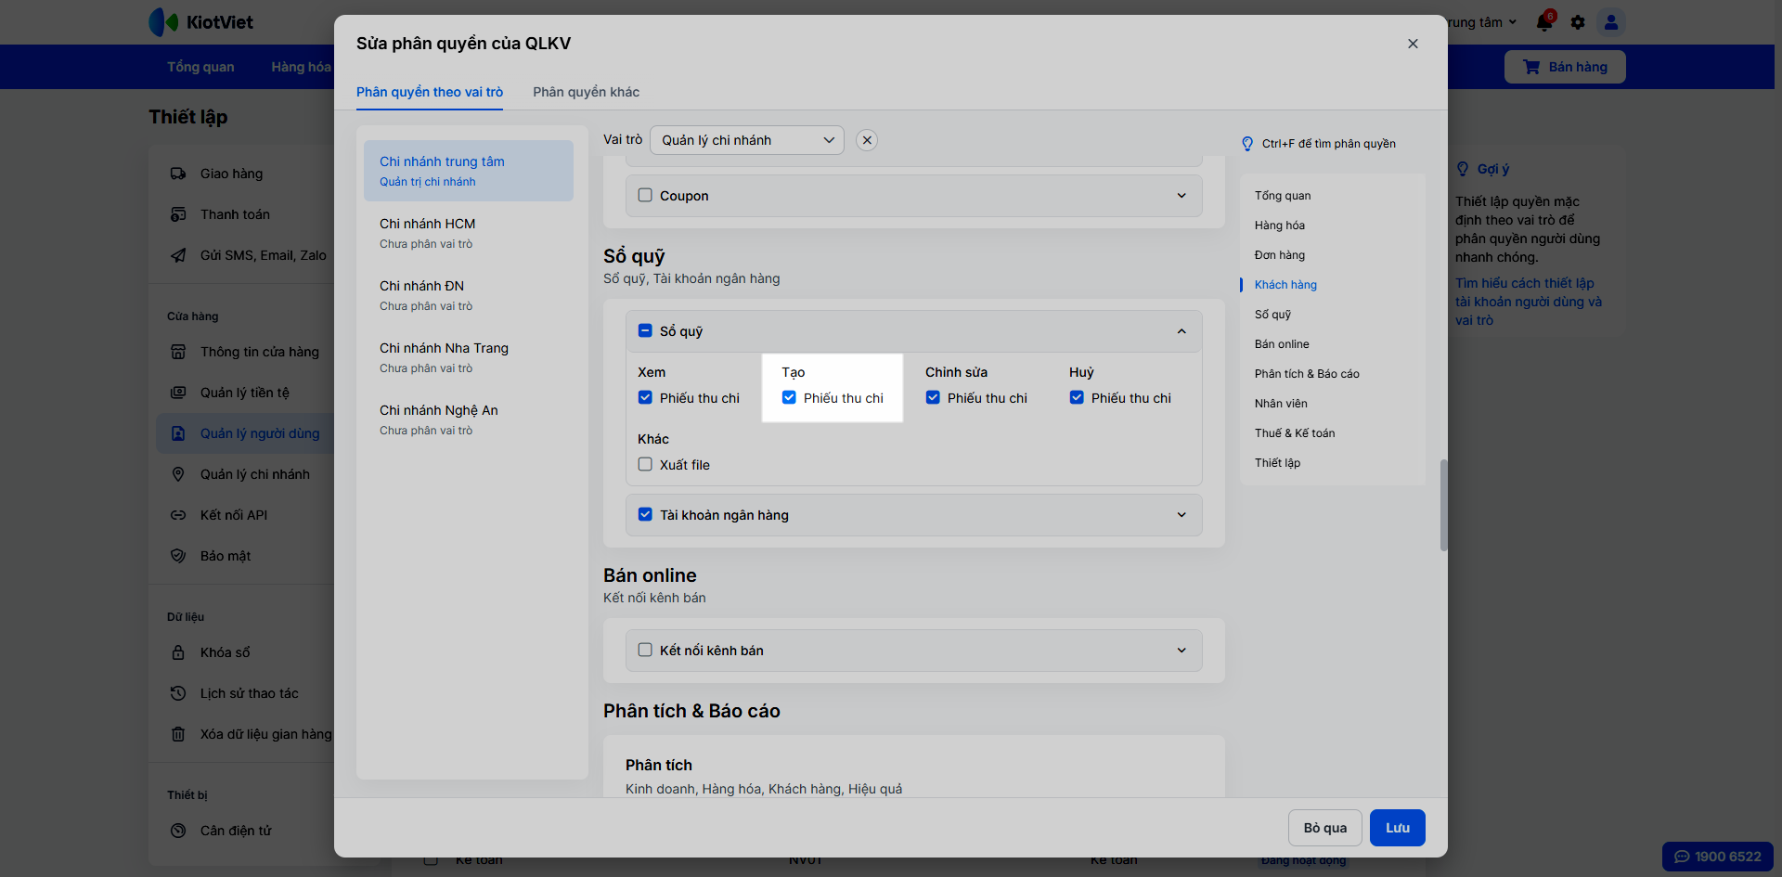
Task: Click the user account avatar icon
Action: 1611,22
